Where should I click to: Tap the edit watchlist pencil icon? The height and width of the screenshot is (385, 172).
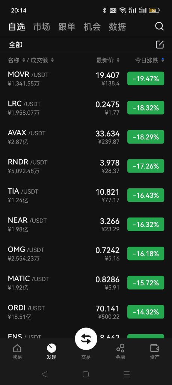click(160, 44)
